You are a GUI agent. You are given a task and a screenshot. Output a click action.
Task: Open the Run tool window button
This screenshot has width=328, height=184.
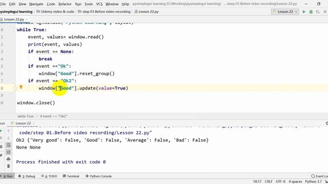pos(7,176)
